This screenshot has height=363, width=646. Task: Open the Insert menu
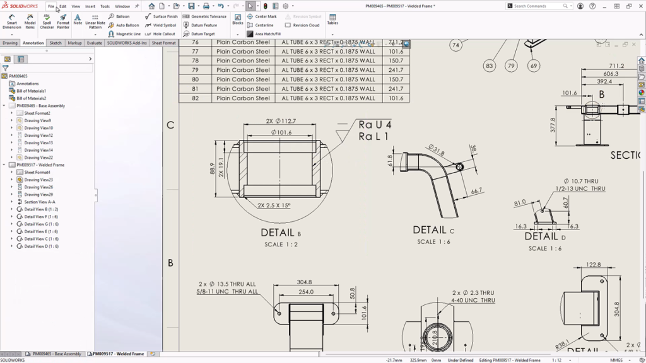90,6
